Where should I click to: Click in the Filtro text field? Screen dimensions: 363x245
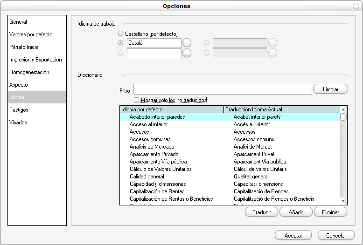point(222,89)
